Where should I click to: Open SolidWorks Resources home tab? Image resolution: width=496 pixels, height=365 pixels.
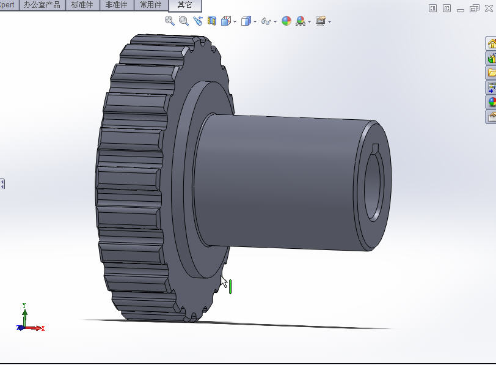click(491, 43)
